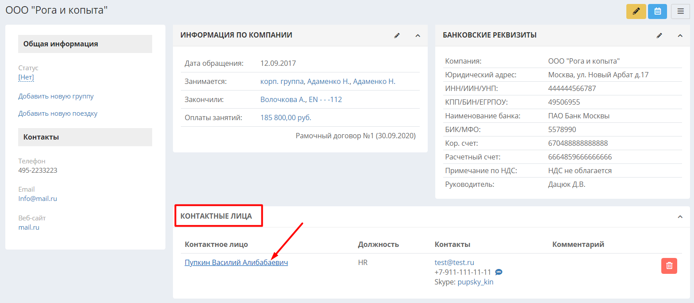The width and height of the screenshot is (694, 303).
Task: Select the Контакты section header
Action: tap(85, 137)
